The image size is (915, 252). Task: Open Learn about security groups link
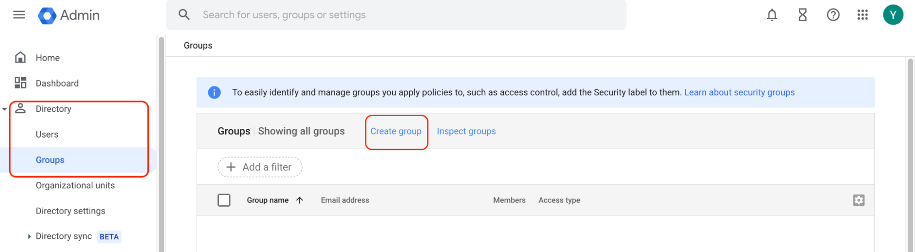tap(739, 92)
